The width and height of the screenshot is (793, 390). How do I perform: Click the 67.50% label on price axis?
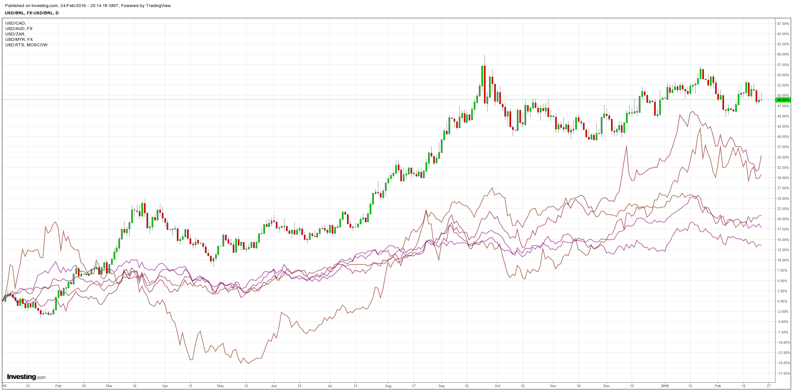(783, 24)
